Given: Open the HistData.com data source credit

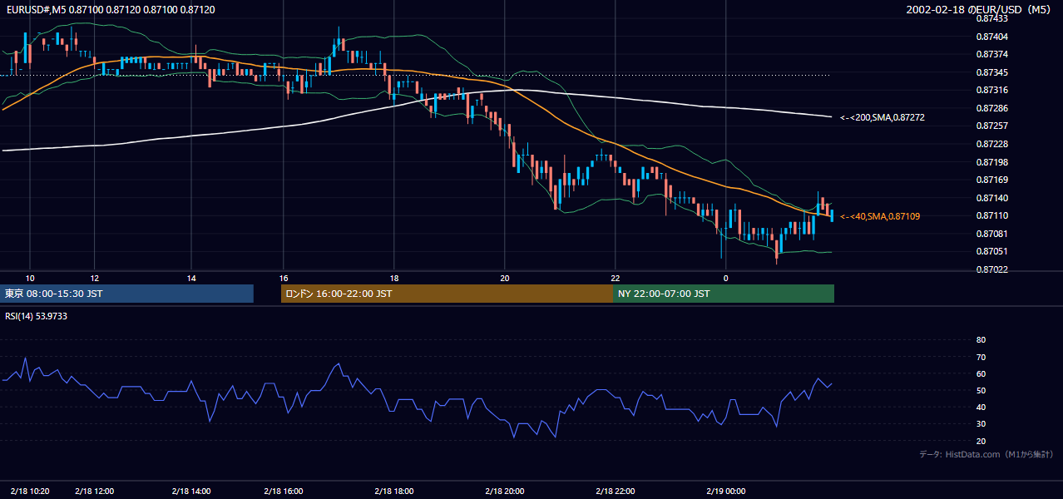Looking at the screenshot, I should click(x=986, y=454).
